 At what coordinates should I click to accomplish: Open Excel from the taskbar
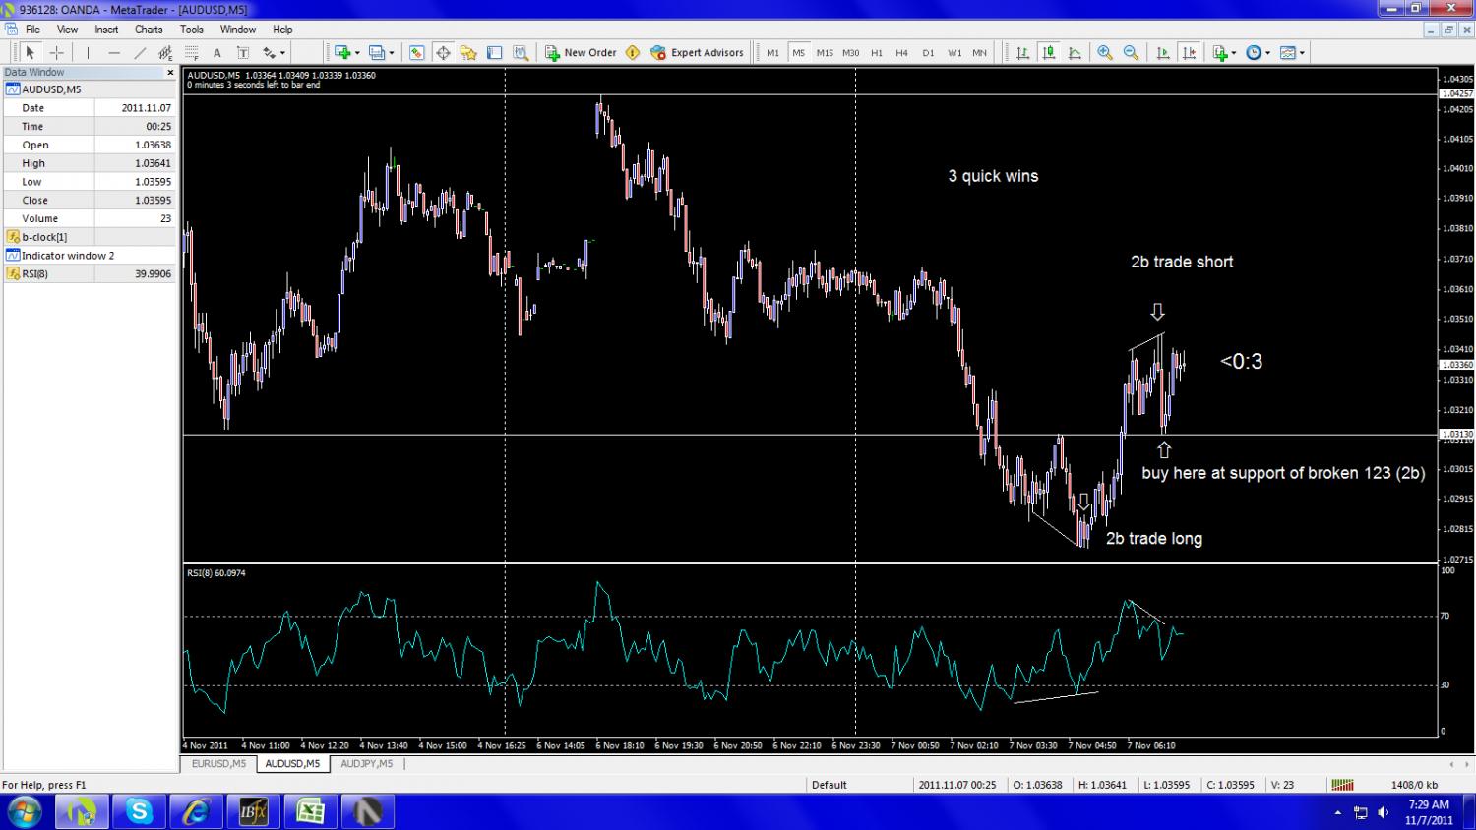[x=310, y=811]
